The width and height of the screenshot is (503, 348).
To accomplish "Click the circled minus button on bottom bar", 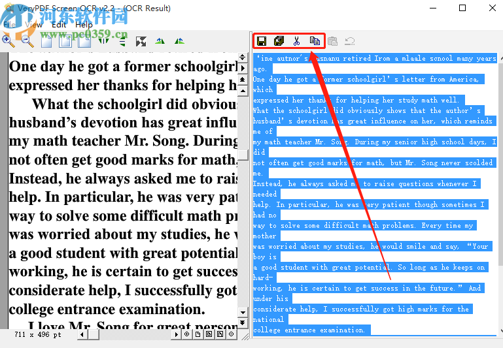I will pos(232,334).
